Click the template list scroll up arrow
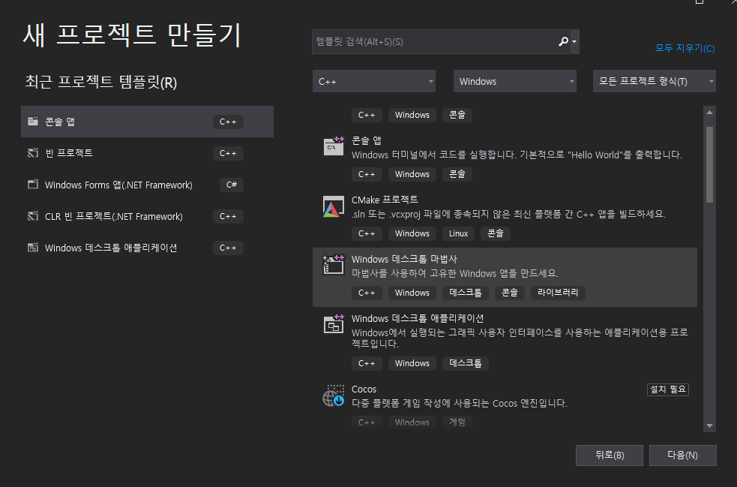Image resolution: width=737 pixels, height=487 pixels. [x=710, y=113]
